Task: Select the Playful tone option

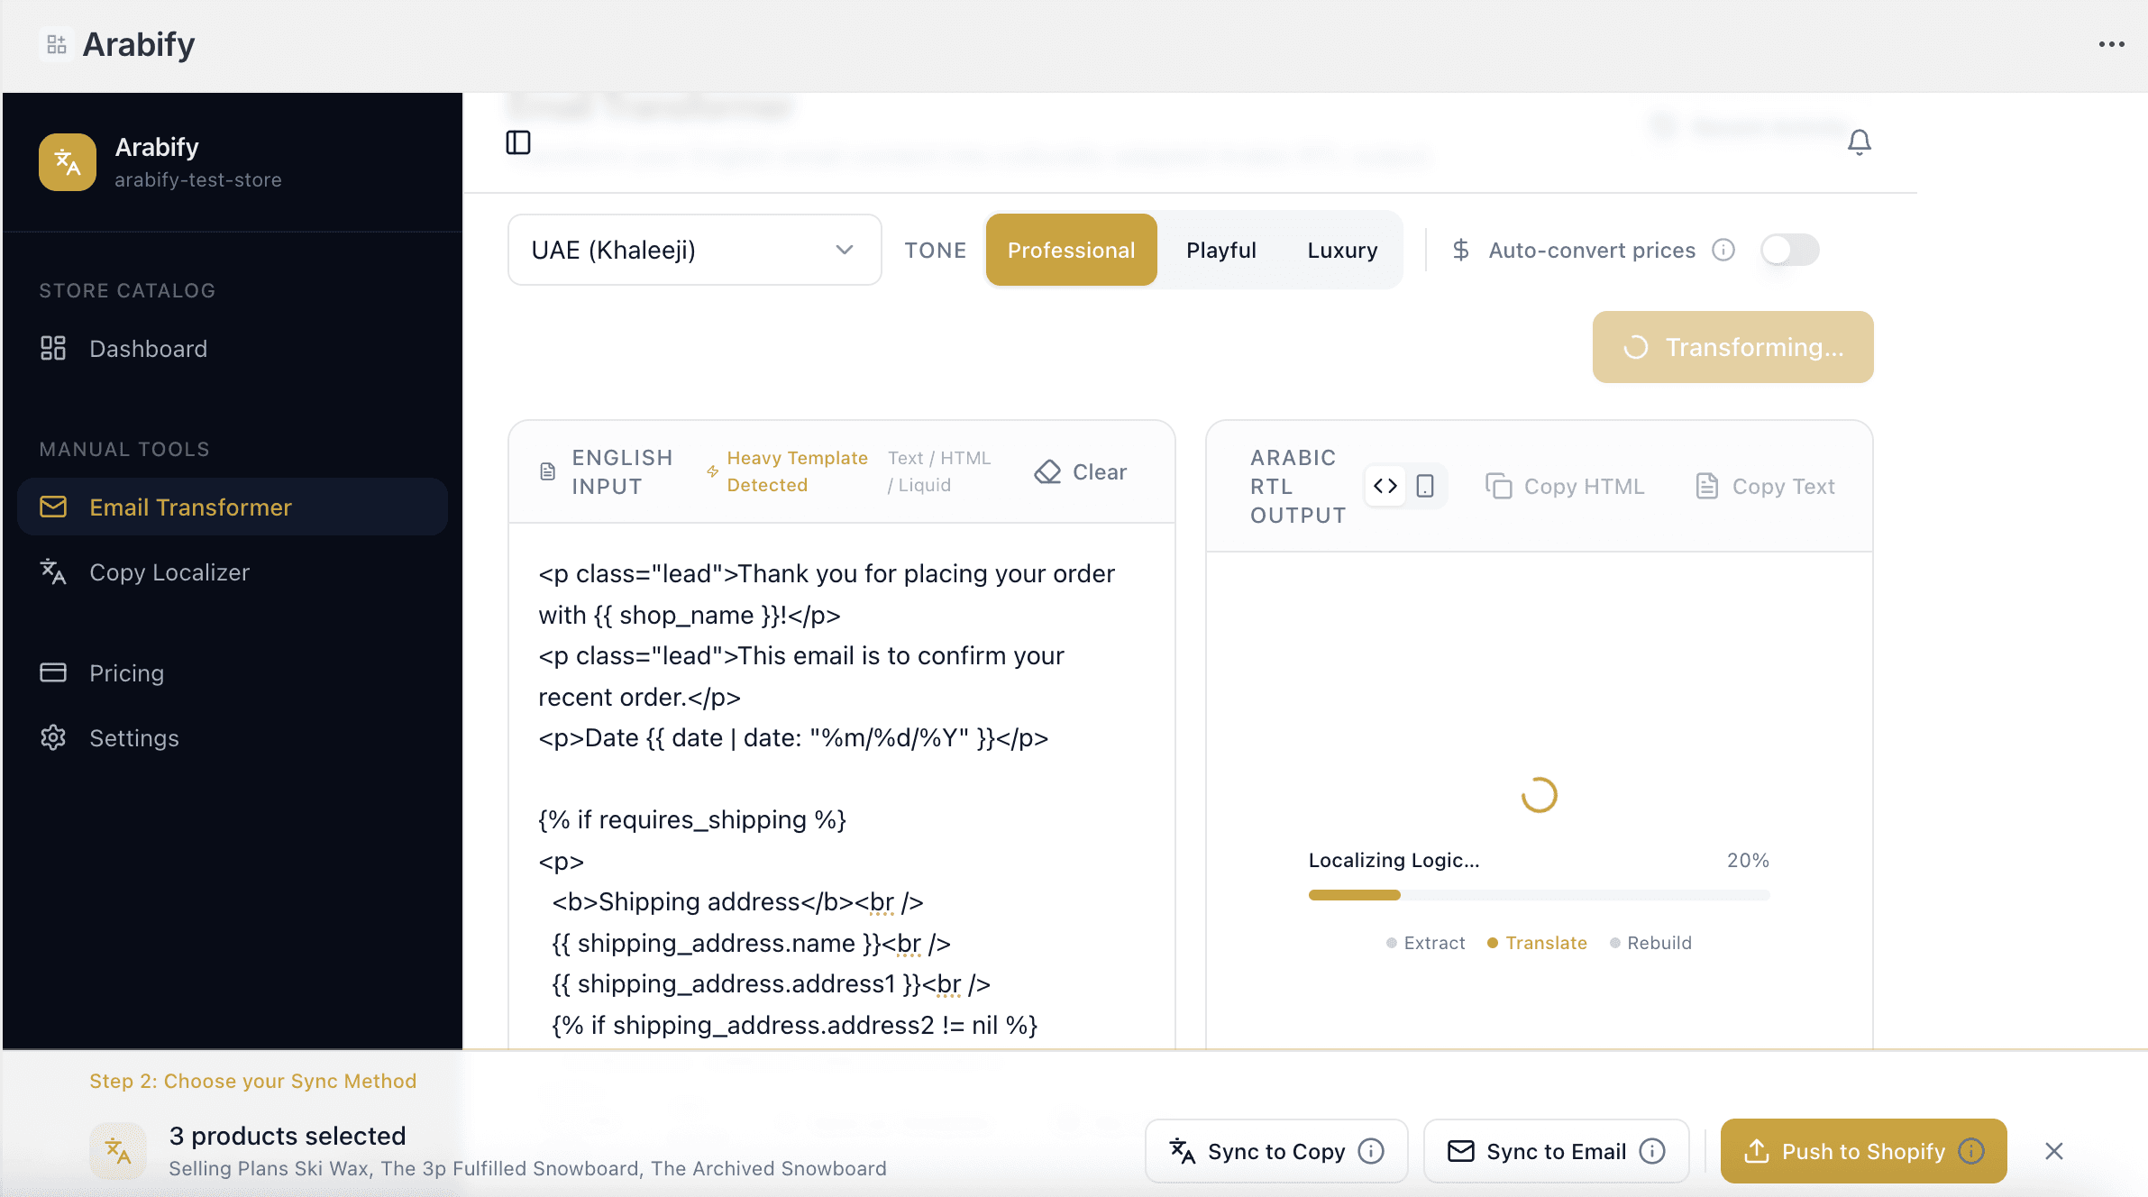Action: [1220, 250]
